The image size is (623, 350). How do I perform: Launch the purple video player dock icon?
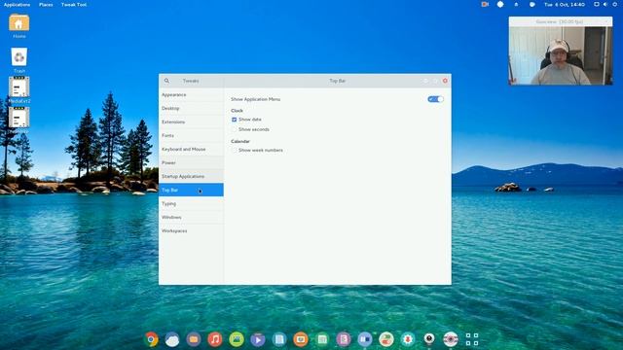pyautogui.click(x=258, y=339)
